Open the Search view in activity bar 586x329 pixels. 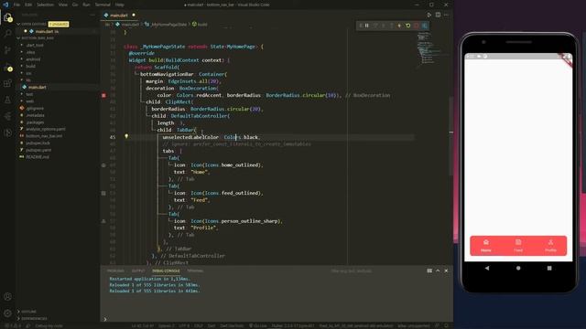coord(7,34)
